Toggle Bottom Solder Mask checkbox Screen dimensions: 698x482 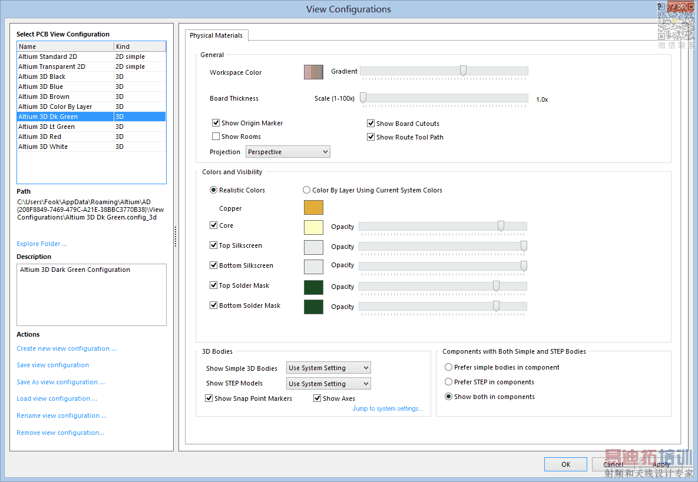[214, 305]
